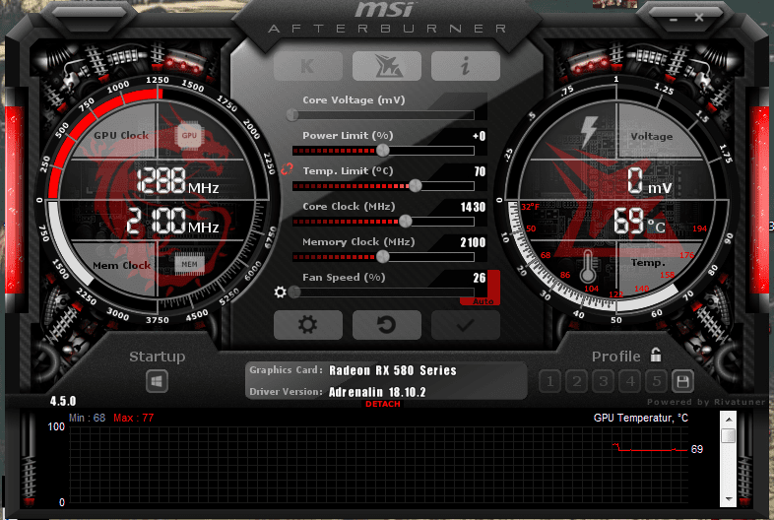Click the Core Clock slider handle
This screenshot has width=774, height=520.
(x=406, y=222)
